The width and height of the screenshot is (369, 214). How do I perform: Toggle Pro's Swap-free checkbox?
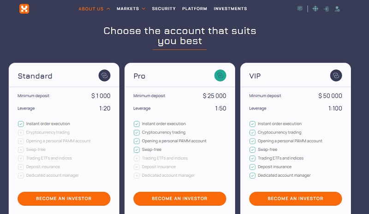(137, 150)
